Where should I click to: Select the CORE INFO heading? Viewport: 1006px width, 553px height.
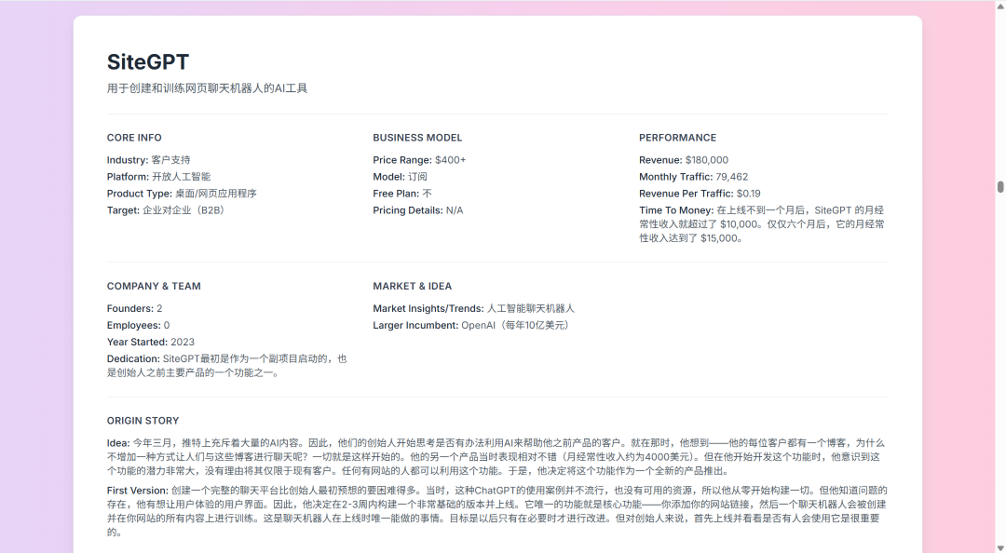(134, 138)
